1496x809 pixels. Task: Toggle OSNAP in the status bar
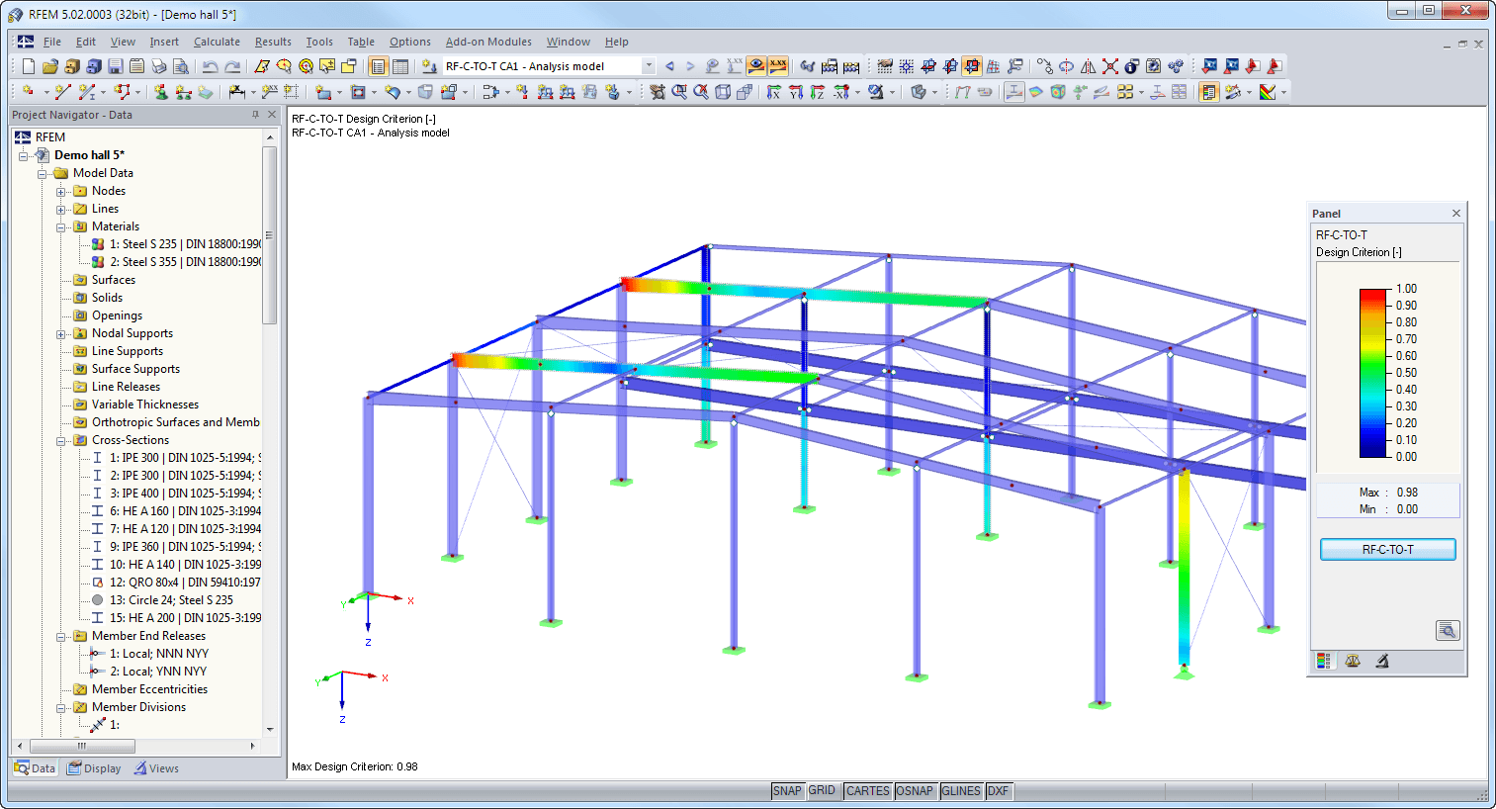click(915, 791)
